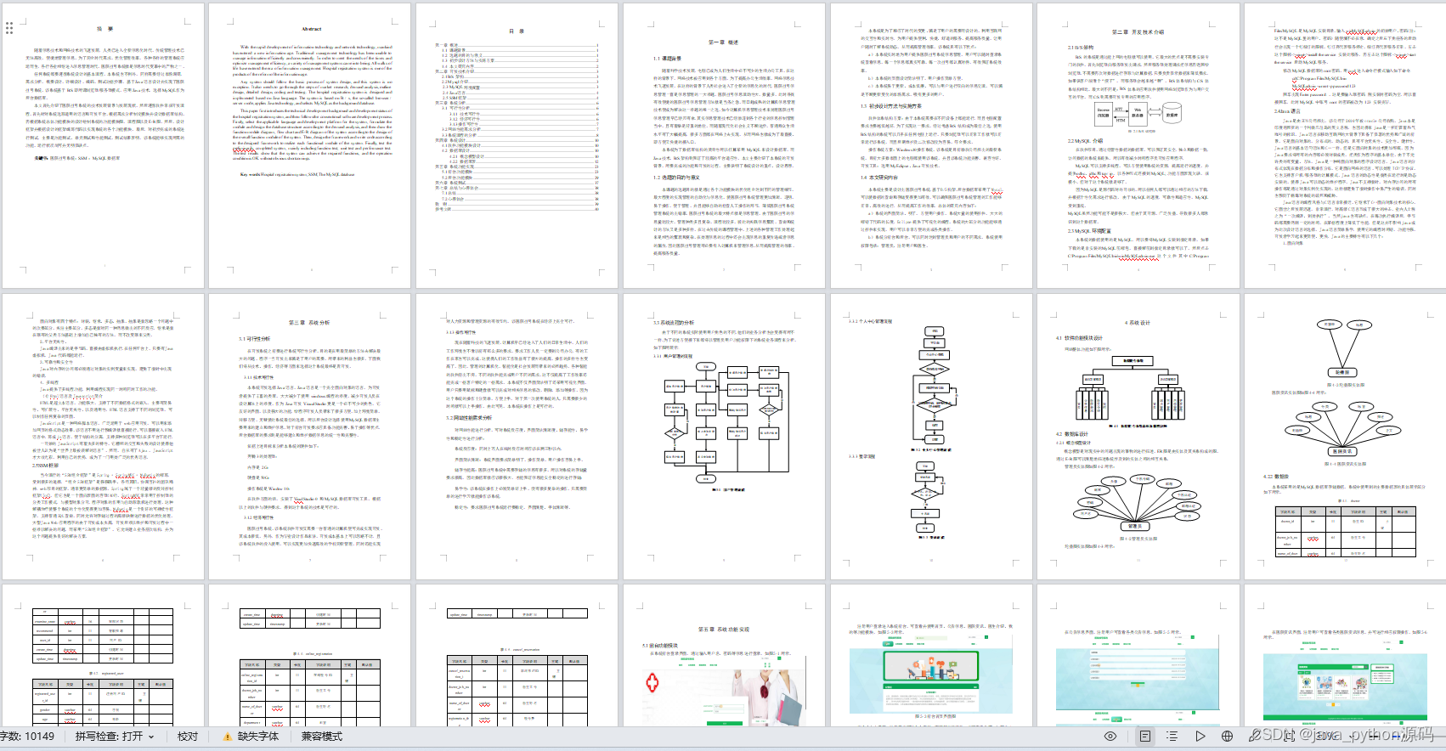This screenshot has height=751, width=1446.
Task: Click the red cross logo image on chapter five page
Action: pos(652,683)
